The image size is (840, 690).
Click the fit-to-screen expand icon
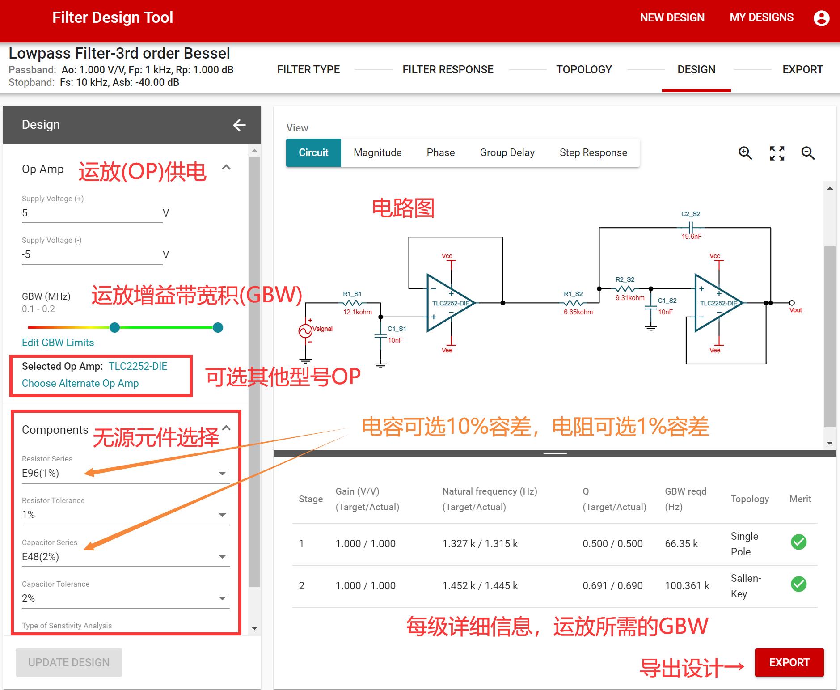point(777,153)
